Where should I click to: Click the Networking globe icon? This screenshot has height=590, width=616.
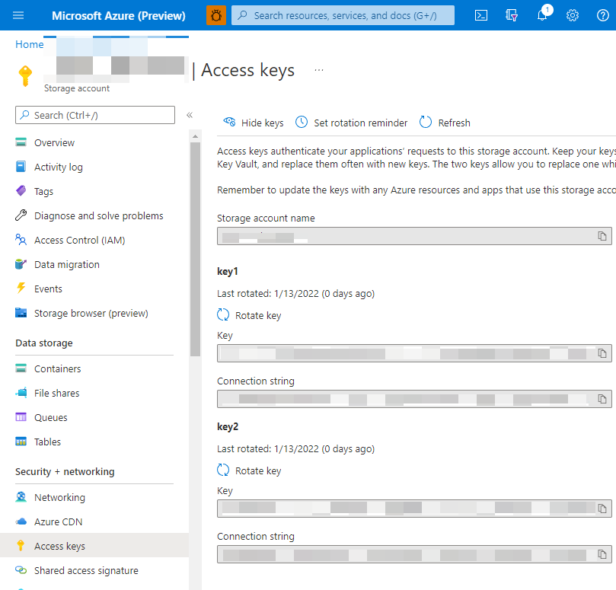click(x=21, y=497)
